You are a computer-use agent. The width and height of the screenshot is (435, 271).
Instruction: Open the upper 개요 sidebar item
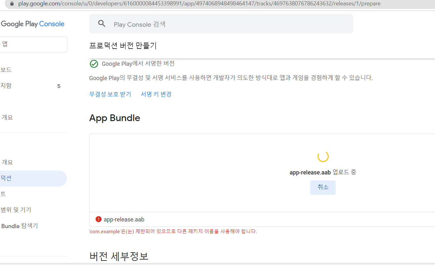7,118
